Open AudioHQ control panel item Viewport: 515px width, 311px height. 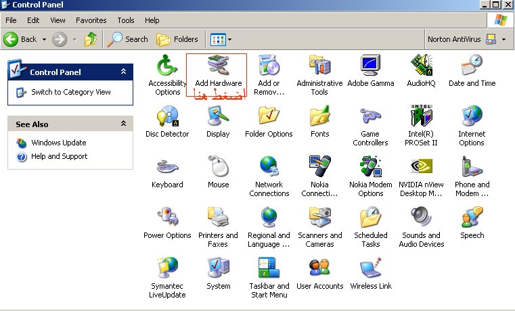422,71
